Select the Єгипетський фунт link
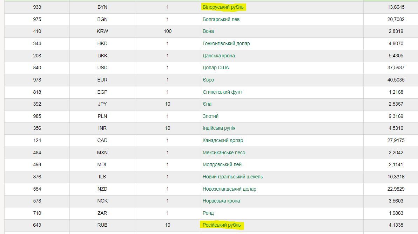418x234 pixels. 222,92
